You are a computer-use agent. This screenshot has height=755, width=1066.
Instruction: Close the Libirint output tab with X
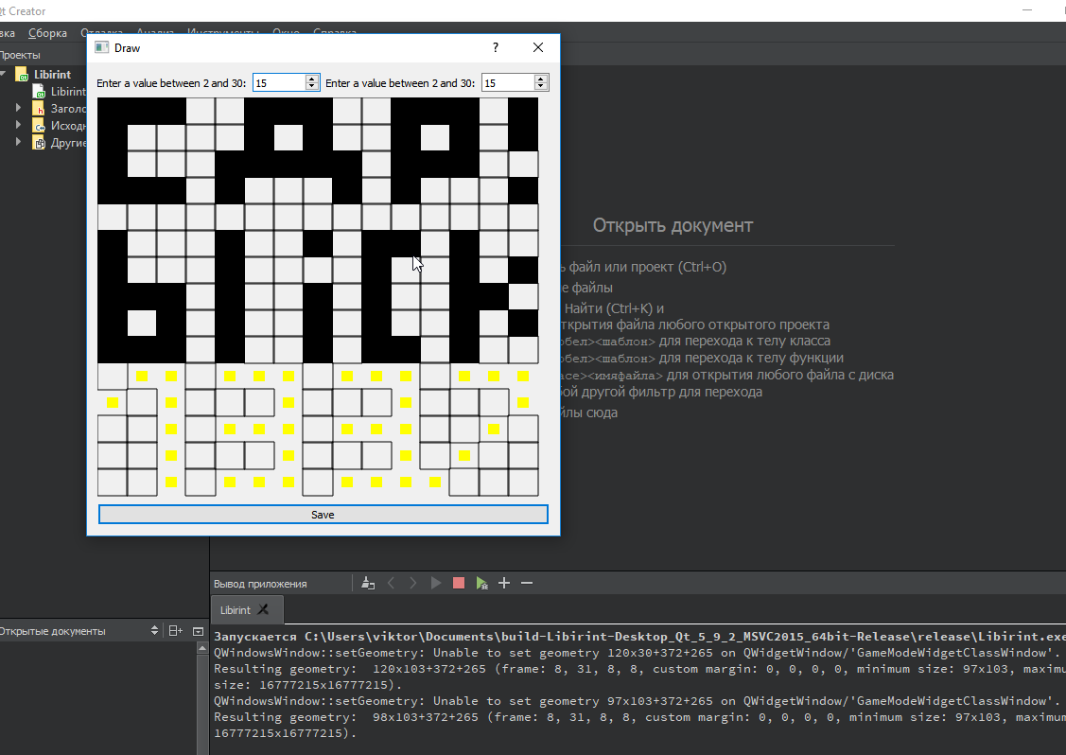pos(264,610)
